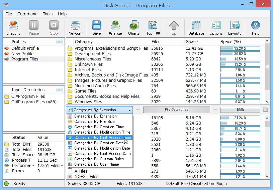
Task: Choose Categorize By Extension in the list
Action: click(99, 116)
